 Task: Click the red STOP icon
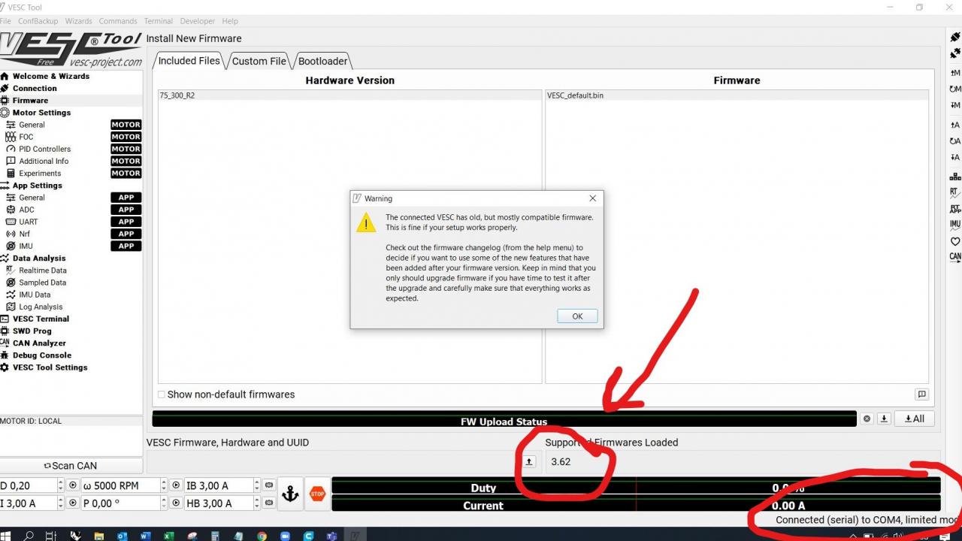coord(317,494)
